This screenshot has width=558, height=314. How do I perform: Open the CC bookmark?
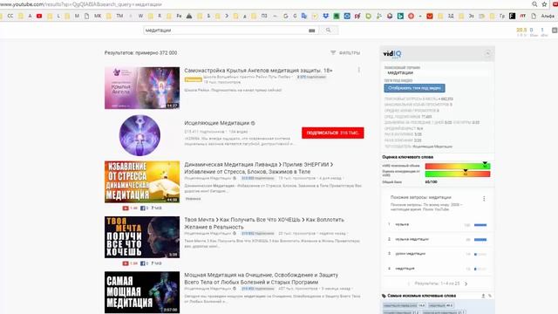tap(10, 16)
